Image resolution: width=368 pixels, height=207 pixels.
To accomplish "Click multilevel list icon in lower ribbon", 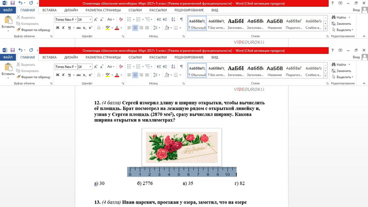I will pyautogui.click(x=147, y=67).
